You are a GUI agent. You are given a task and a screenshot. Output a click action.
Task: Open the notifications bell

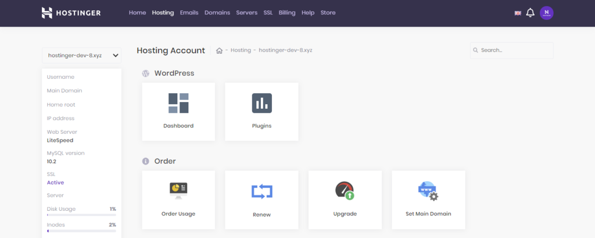coord(530,13)
